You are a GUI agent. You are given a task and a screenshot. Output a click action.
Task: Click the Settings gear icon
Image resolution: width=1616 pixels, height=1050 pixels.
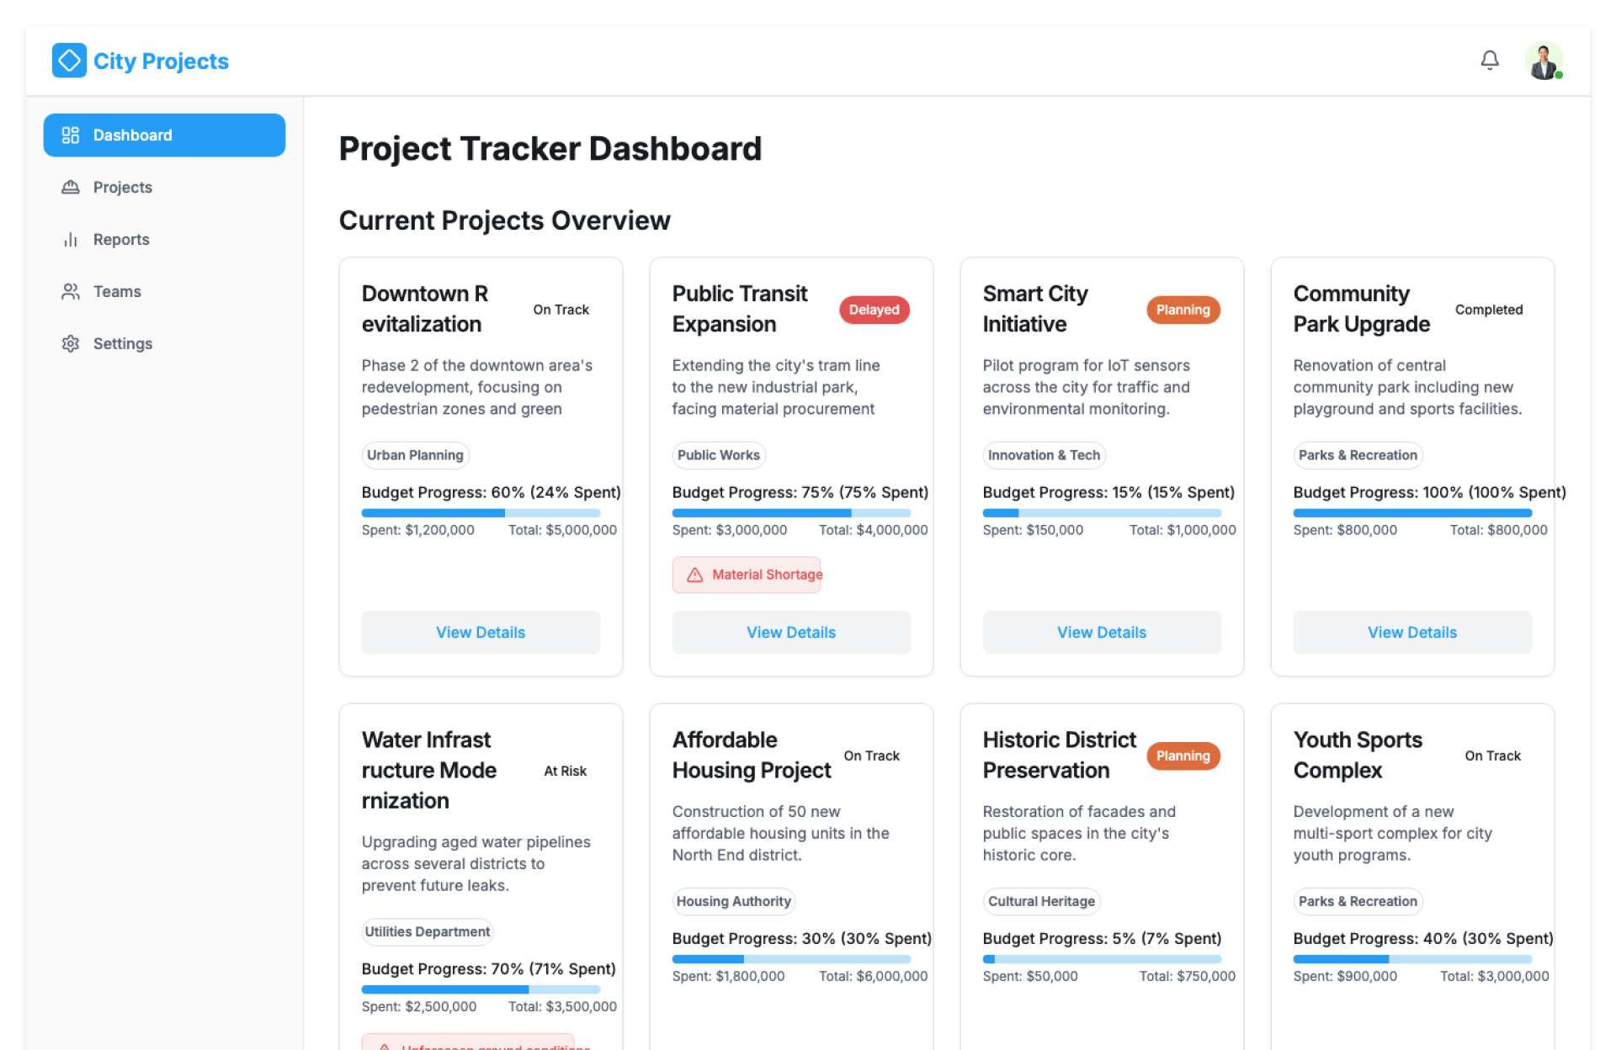click(71, 344)
